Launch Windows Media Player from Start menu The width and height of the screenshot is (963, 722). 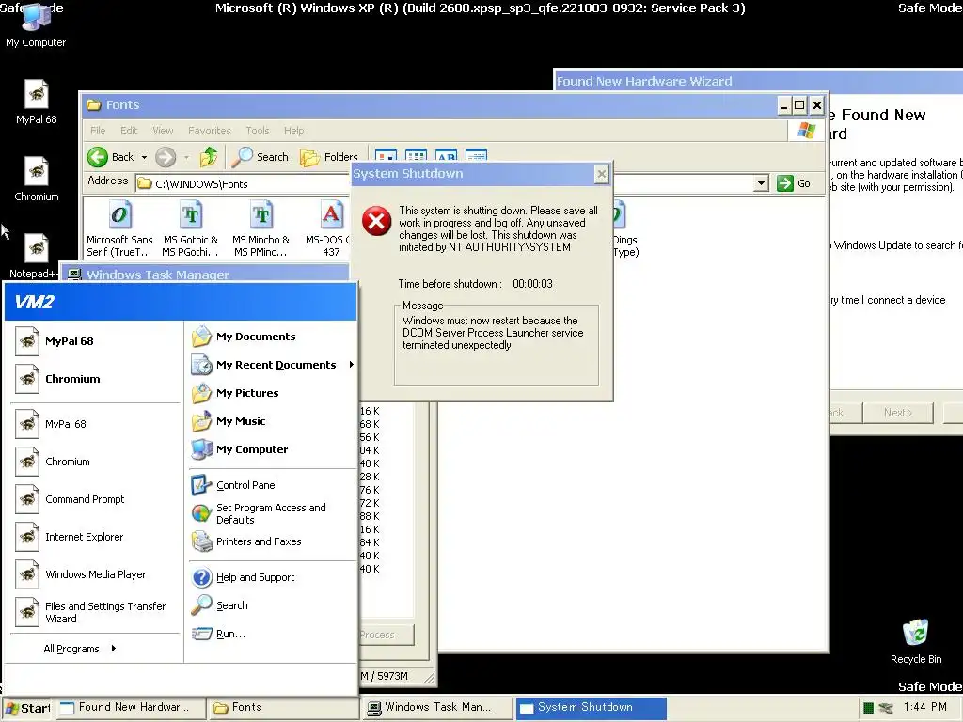pyautogui.click(x=95, y=574)
